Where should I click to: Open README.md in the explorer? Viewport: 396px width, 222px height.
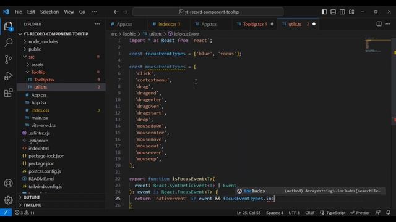pyautogui.click(x=41, y=179)
